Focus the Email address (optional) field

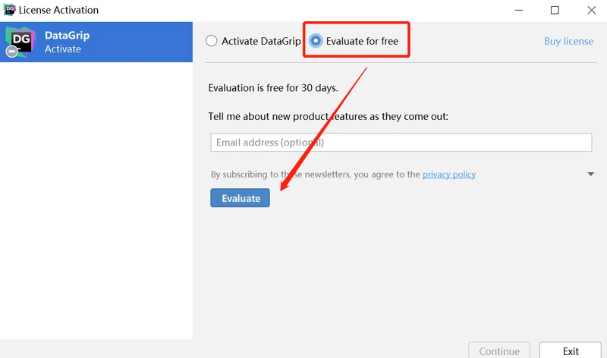401,143
